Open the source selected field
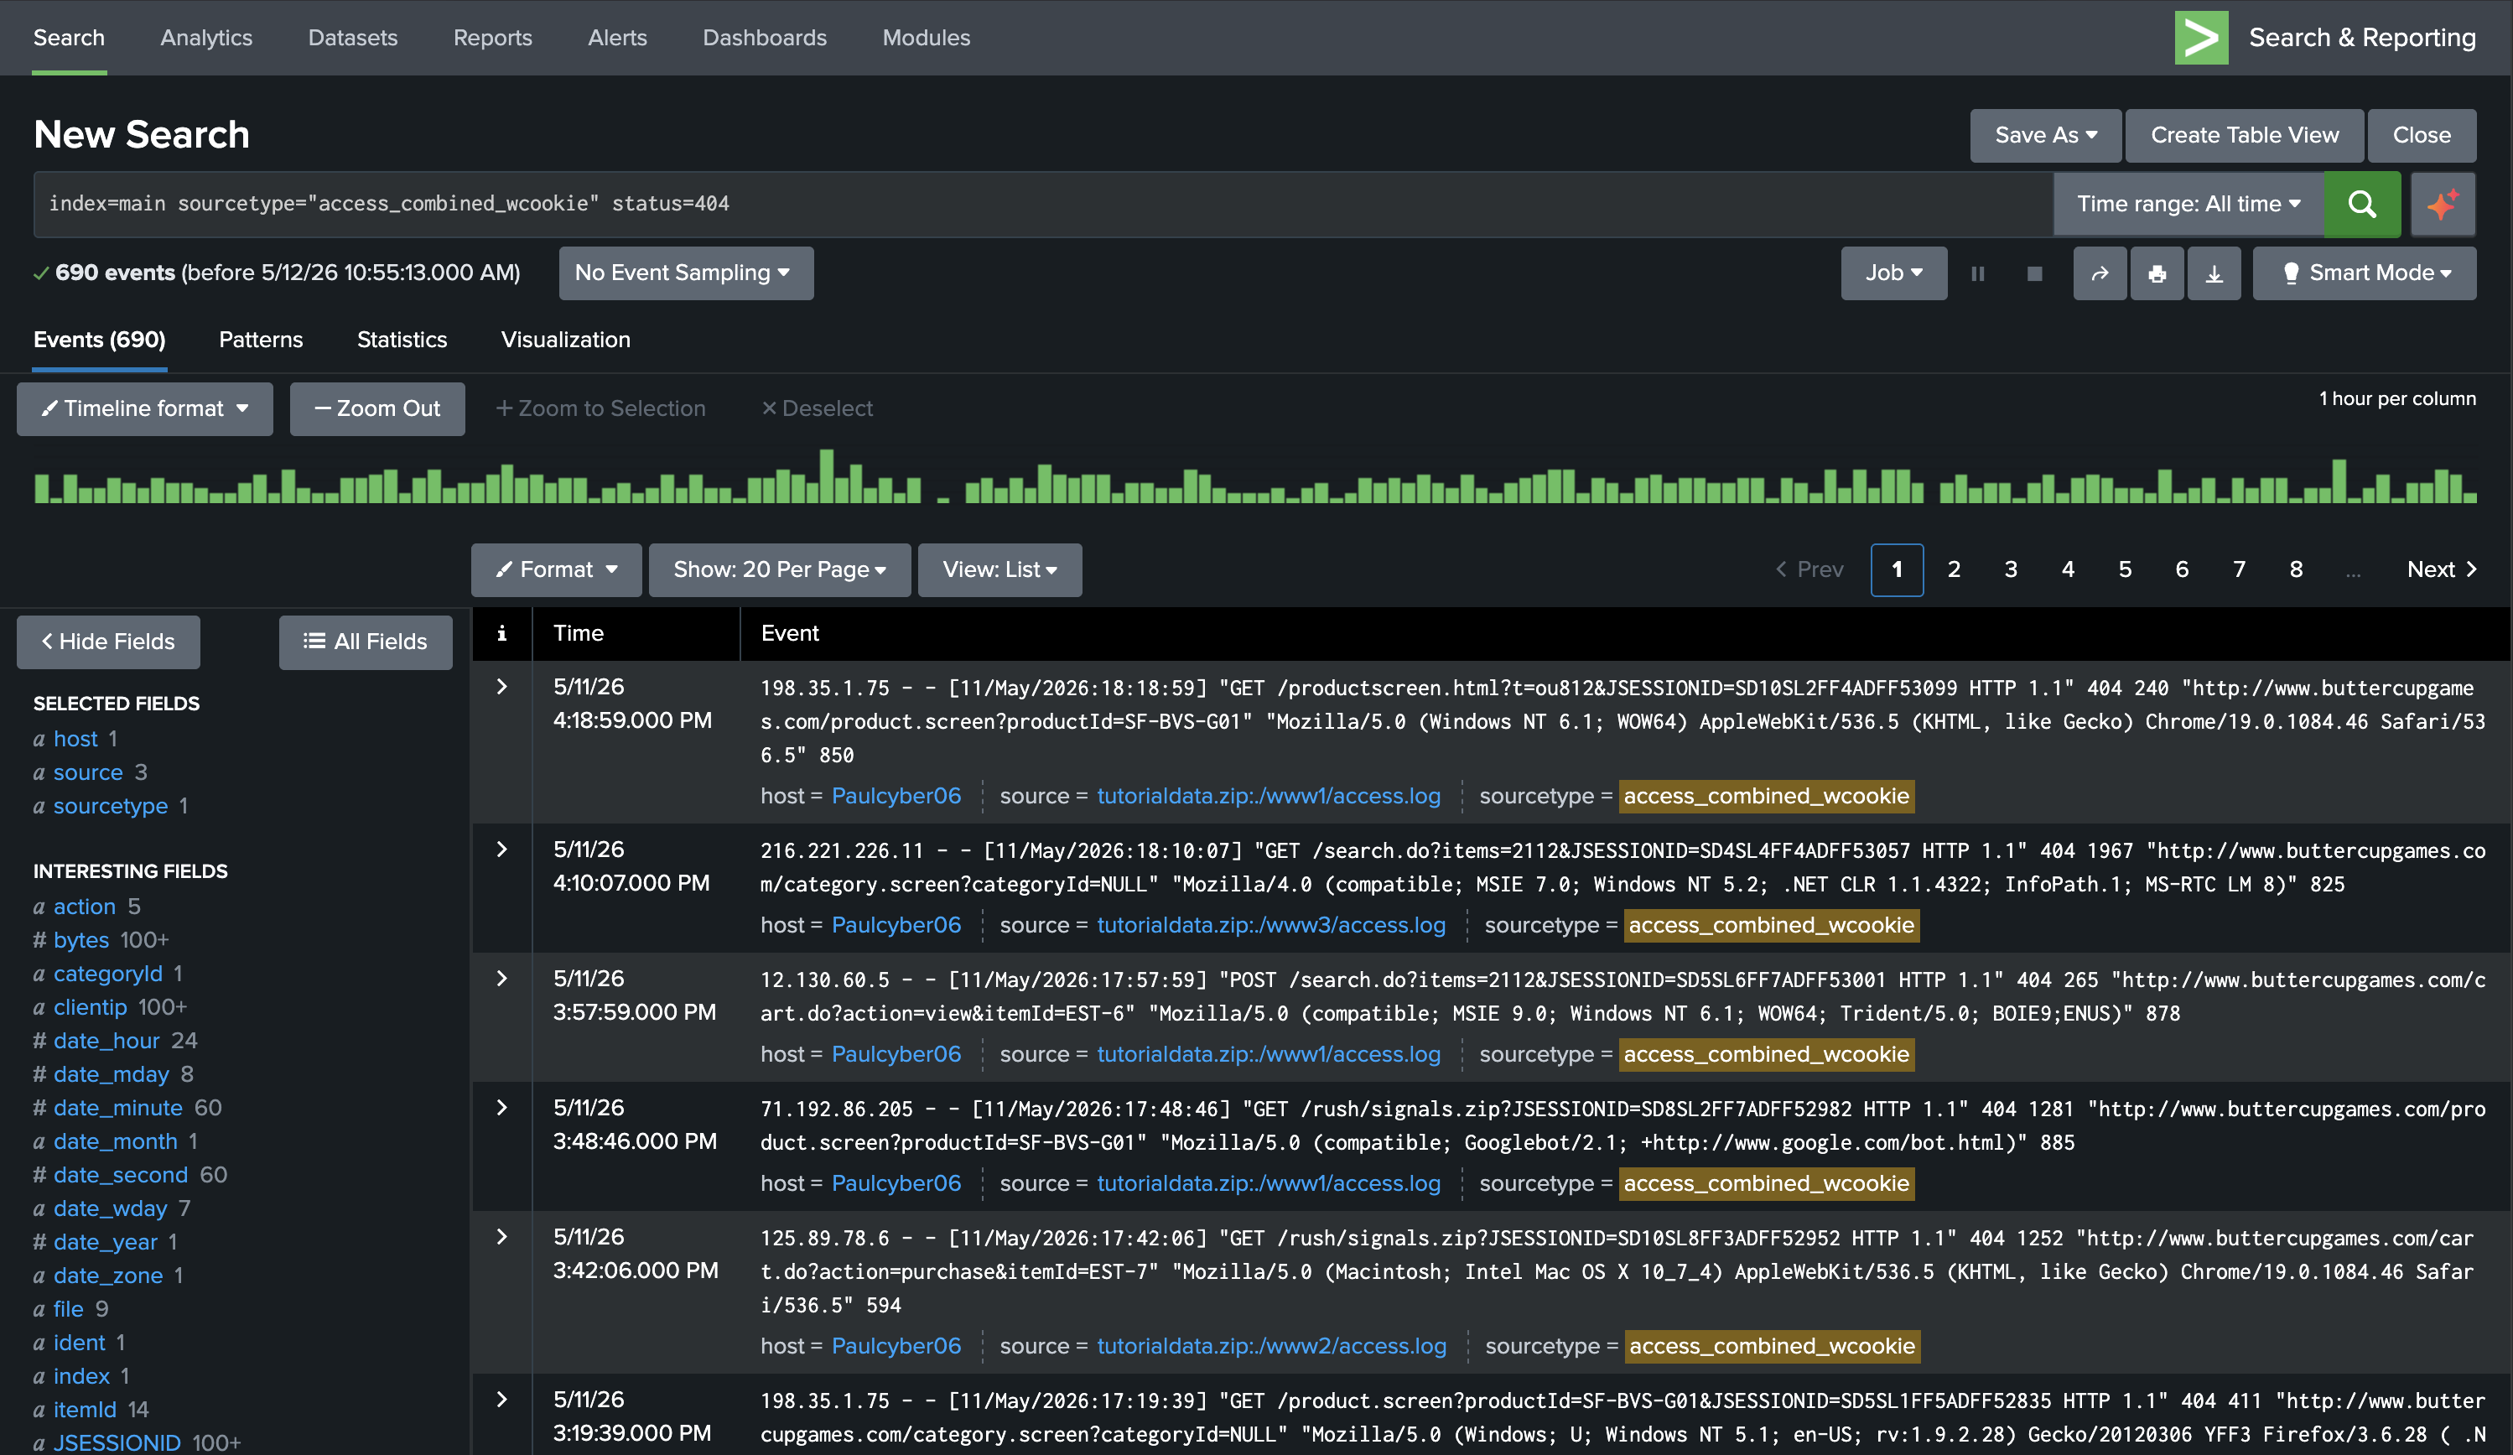Screen dimensions: 2513x1455 [88, 773]
